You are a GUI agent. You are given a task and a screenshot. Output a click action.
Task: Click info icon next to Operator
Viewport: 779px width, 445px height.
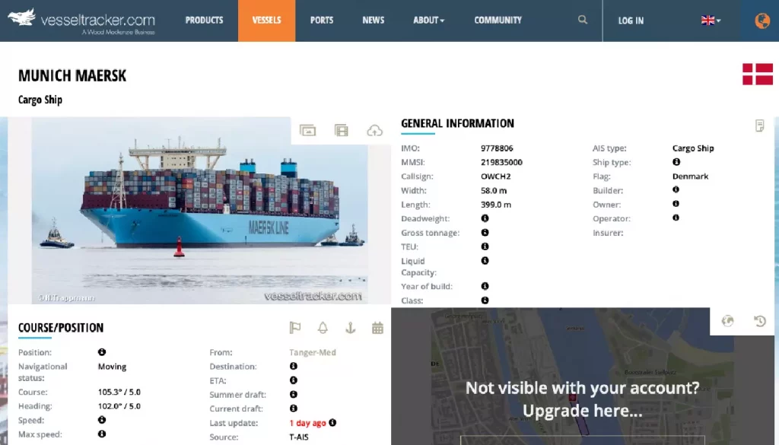676,218
